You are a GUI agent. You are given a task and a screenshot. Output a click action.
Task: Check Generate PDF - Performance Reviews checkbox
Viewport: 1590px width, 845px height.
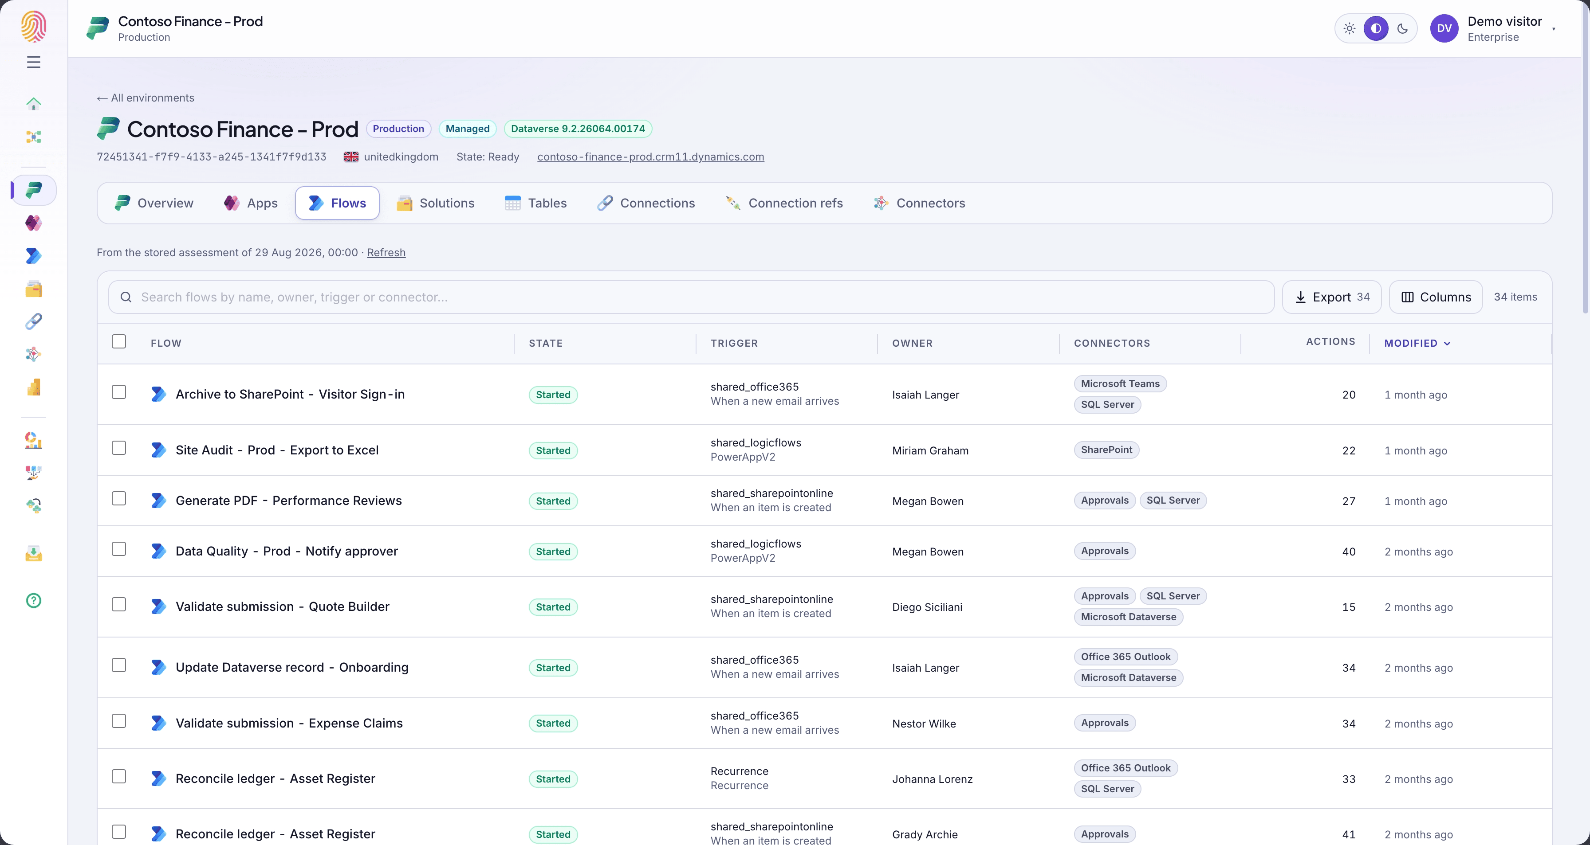(x=119, y=498)
